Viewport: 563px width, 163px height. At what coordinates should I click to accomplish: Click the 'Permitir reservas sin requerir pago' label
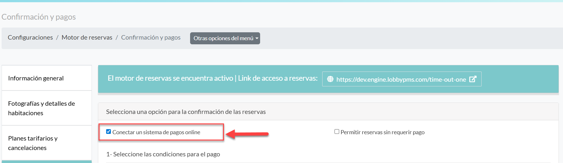click(x=382, y=132)
